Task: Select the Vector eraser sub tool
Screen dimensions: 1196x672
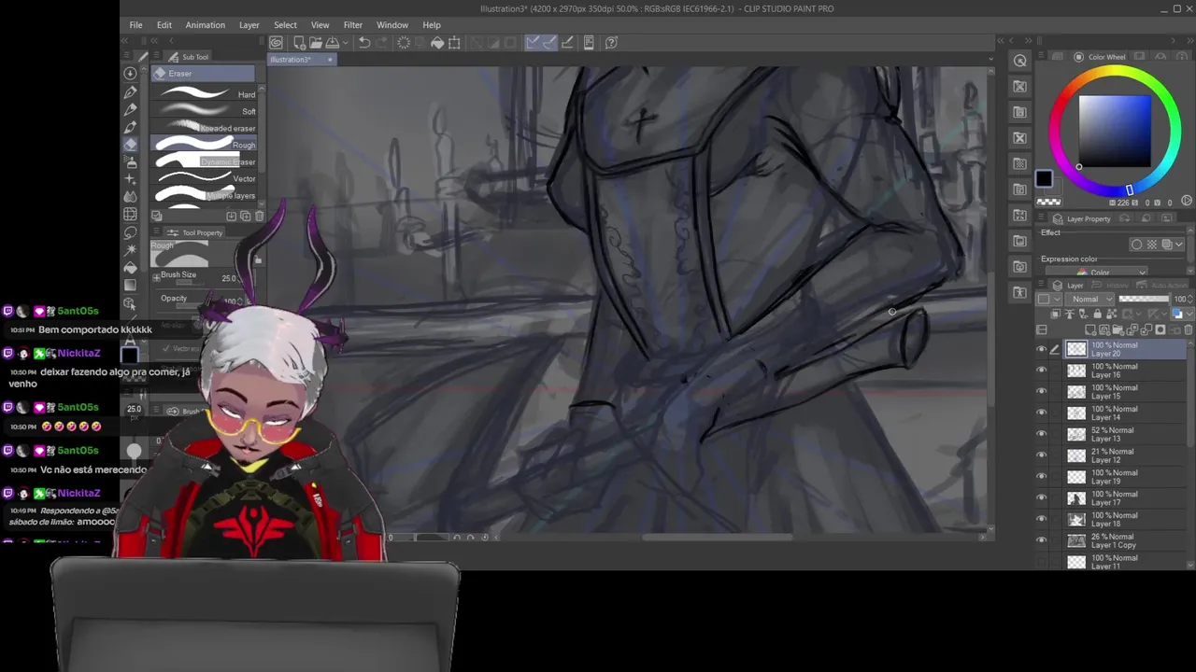Action: [x=205, y=178]
